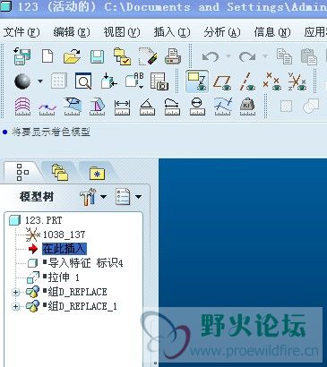327x367 pixels.
Task: Click the Print icon in toolbar
Action: click(x=173, y=56)
